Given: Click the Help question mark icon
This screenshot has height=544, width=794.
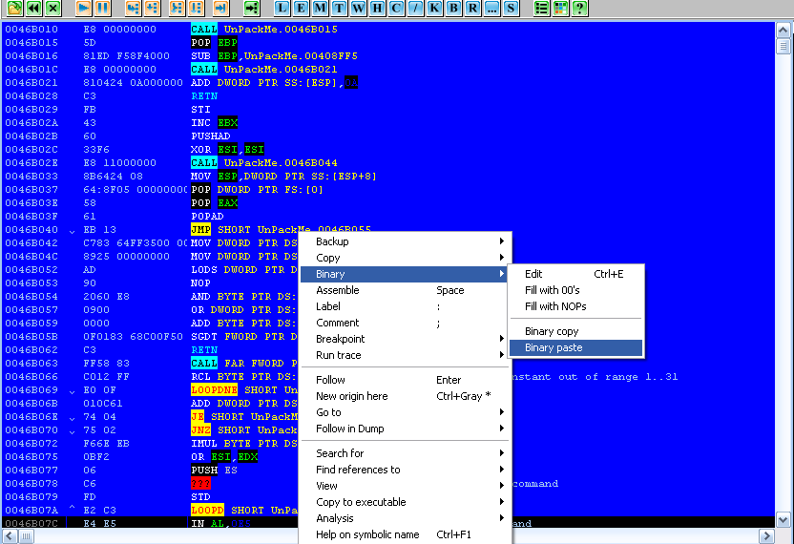Looking at the screenshot, I should click(x=580, y=8).
